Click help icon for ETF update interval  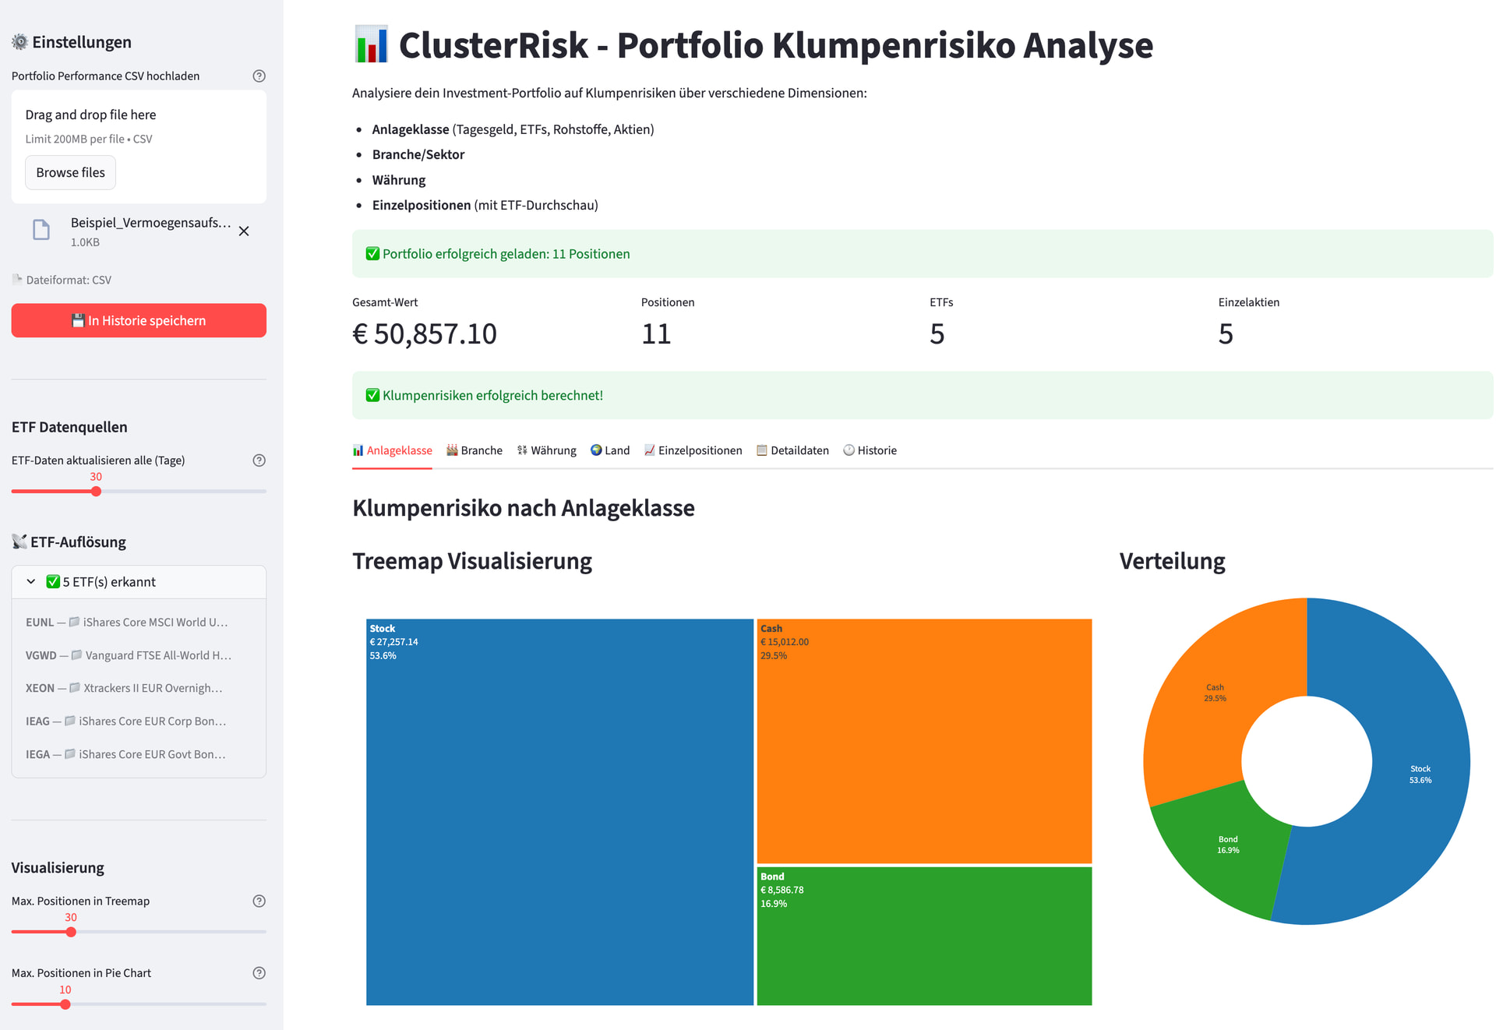tap(259, 460)
